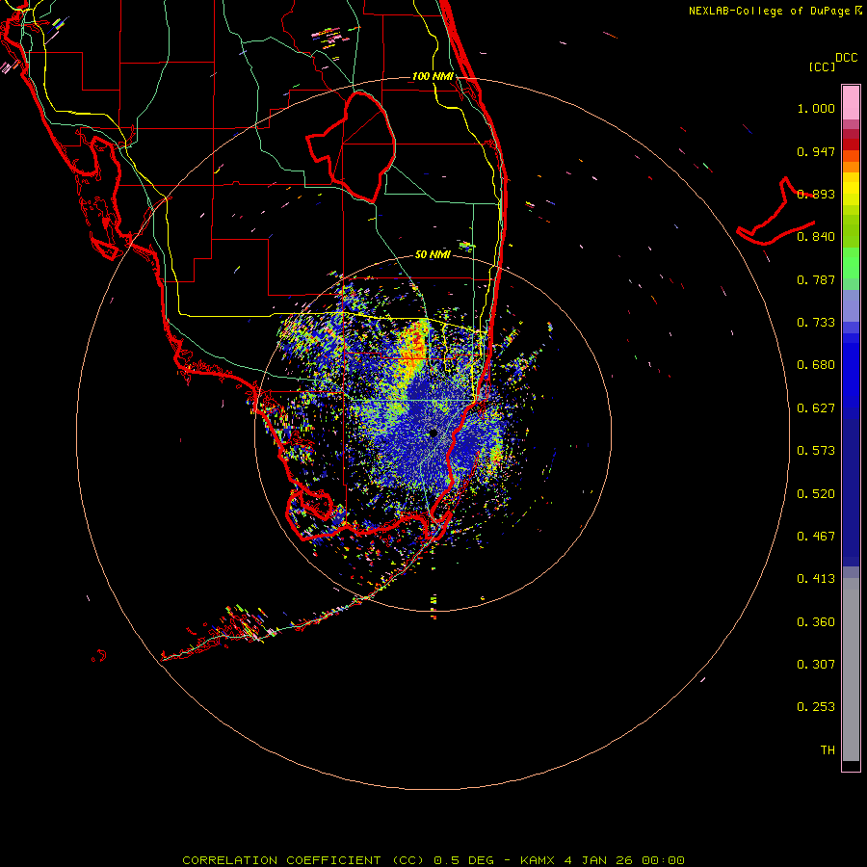Pick the bright green colorbar segment

click(x=851, y=263)
